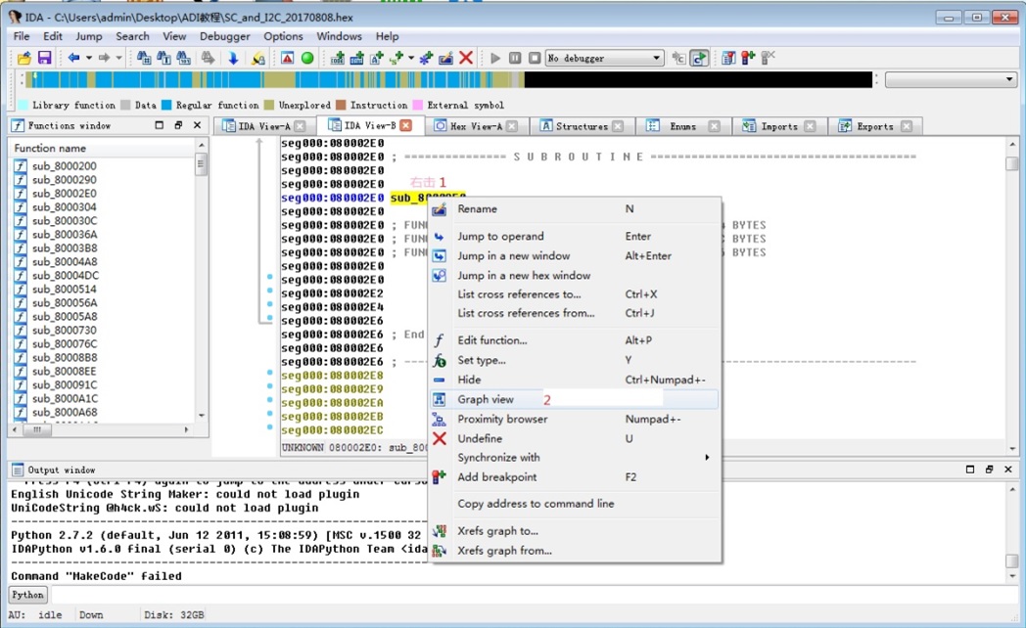Open the Options menu
Image resolution: width=1026 pixels, height=628 pixels.
point(283,36)
